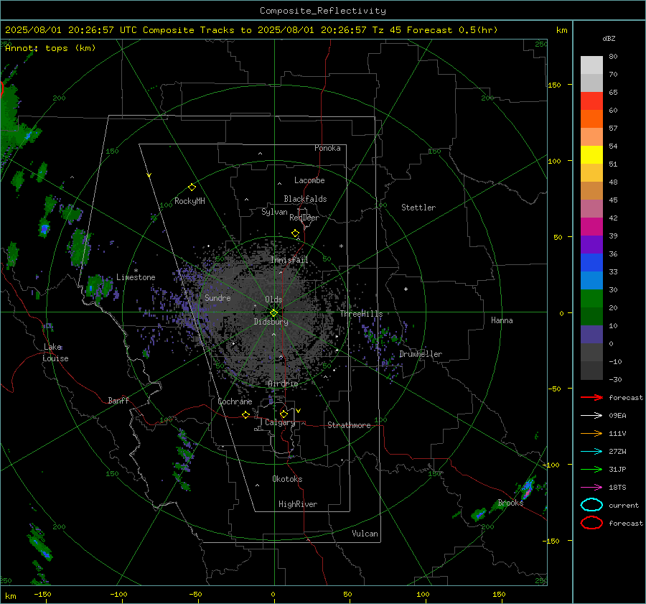Click the purple 36 dBZ color swatch
The width and height of the screenshot is (646, 604).
click(x=591, y=244)
